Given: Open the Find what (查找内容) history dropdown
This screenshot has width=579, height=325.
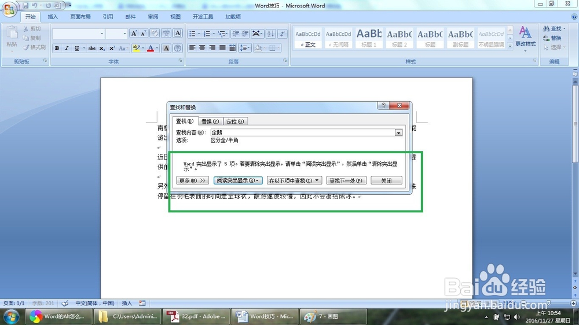Looking at the screenshot, I should pyautogui.click(x=398, y=132).
